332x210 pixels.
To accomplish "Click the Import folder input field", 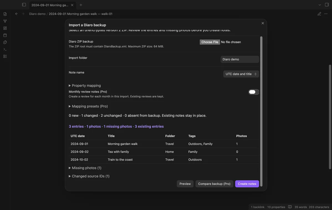I will coord(240,59).
